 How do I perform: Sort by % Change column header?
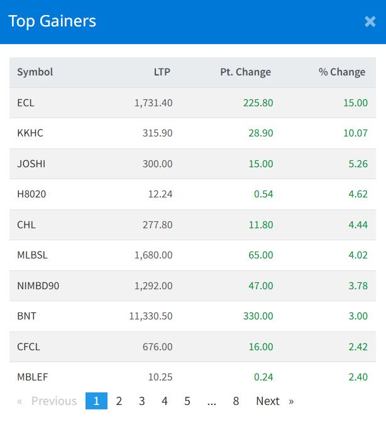click(342, 72)
